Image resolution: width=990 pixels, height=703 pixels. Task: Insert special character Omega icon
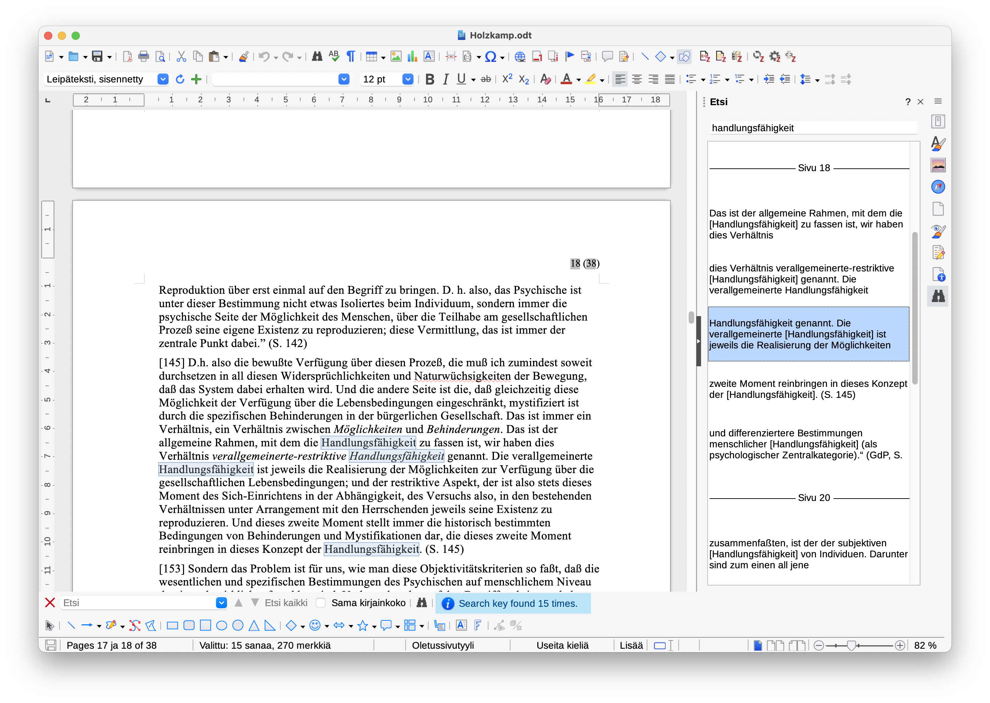click(491, 56)
